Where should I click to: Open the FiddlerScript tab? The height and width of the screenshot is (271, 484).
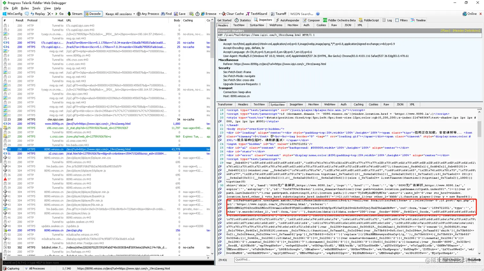pyautogui.click(x=369, y=20)
